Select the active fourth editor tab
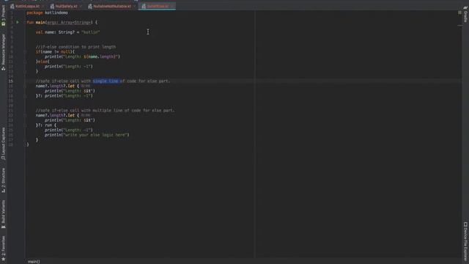 157,6
